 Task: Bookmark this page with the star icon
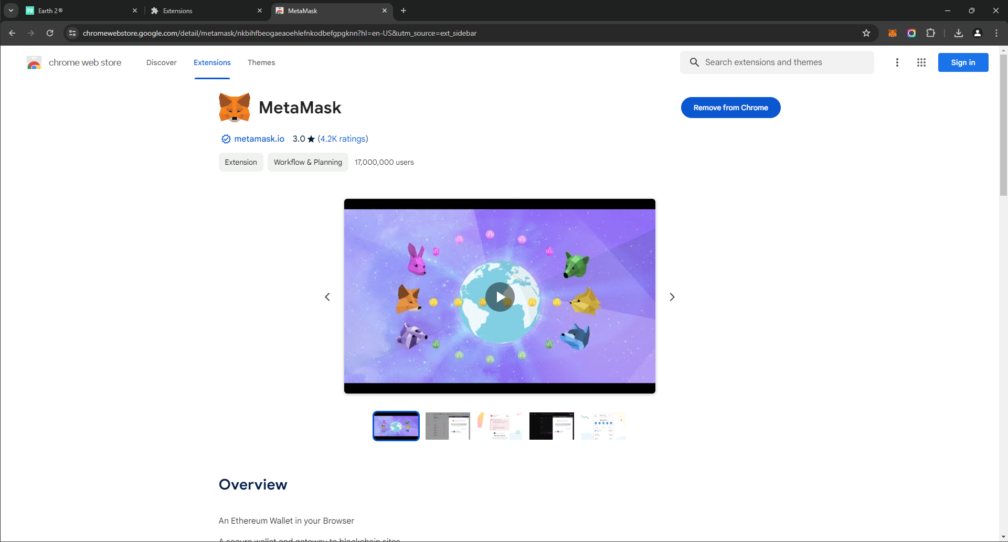(866, 33)
